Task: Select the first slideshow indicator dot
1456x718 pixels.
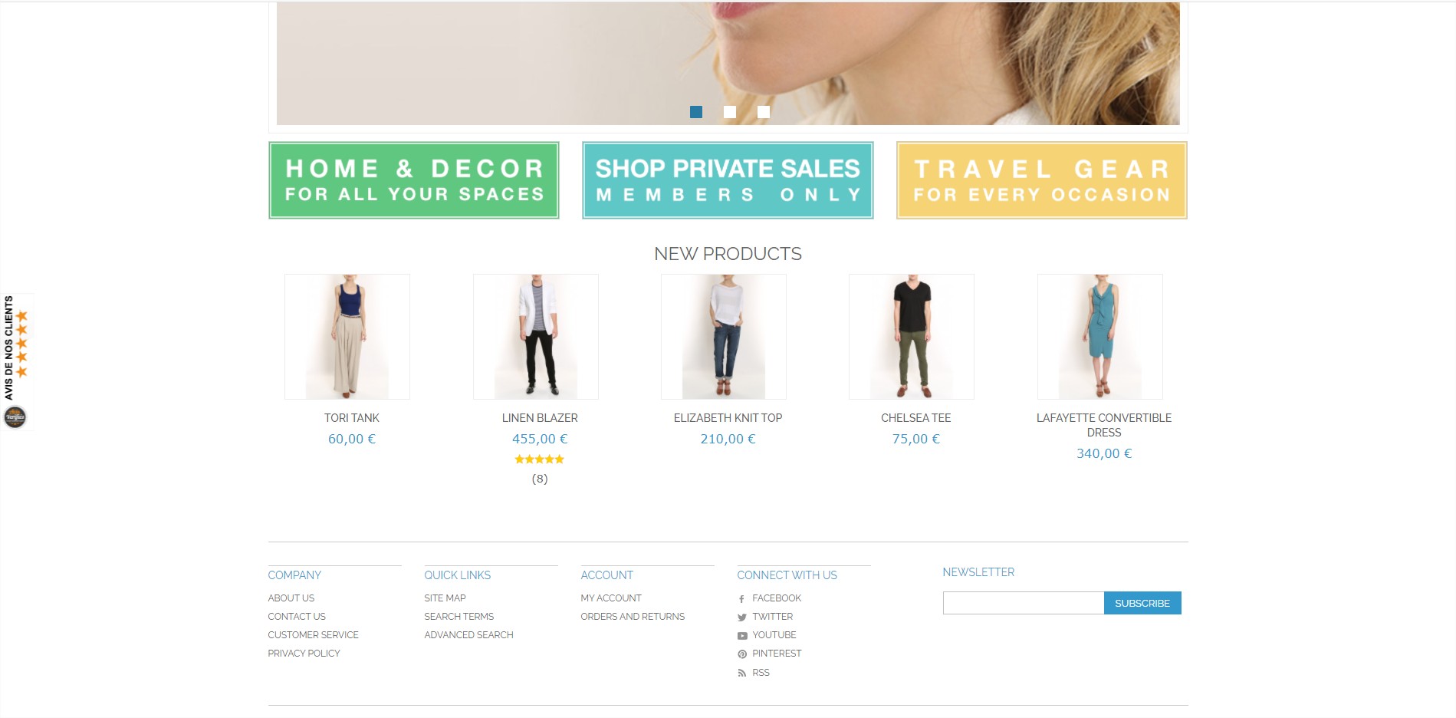Action: pyautogui.click(x=696, y=112)
